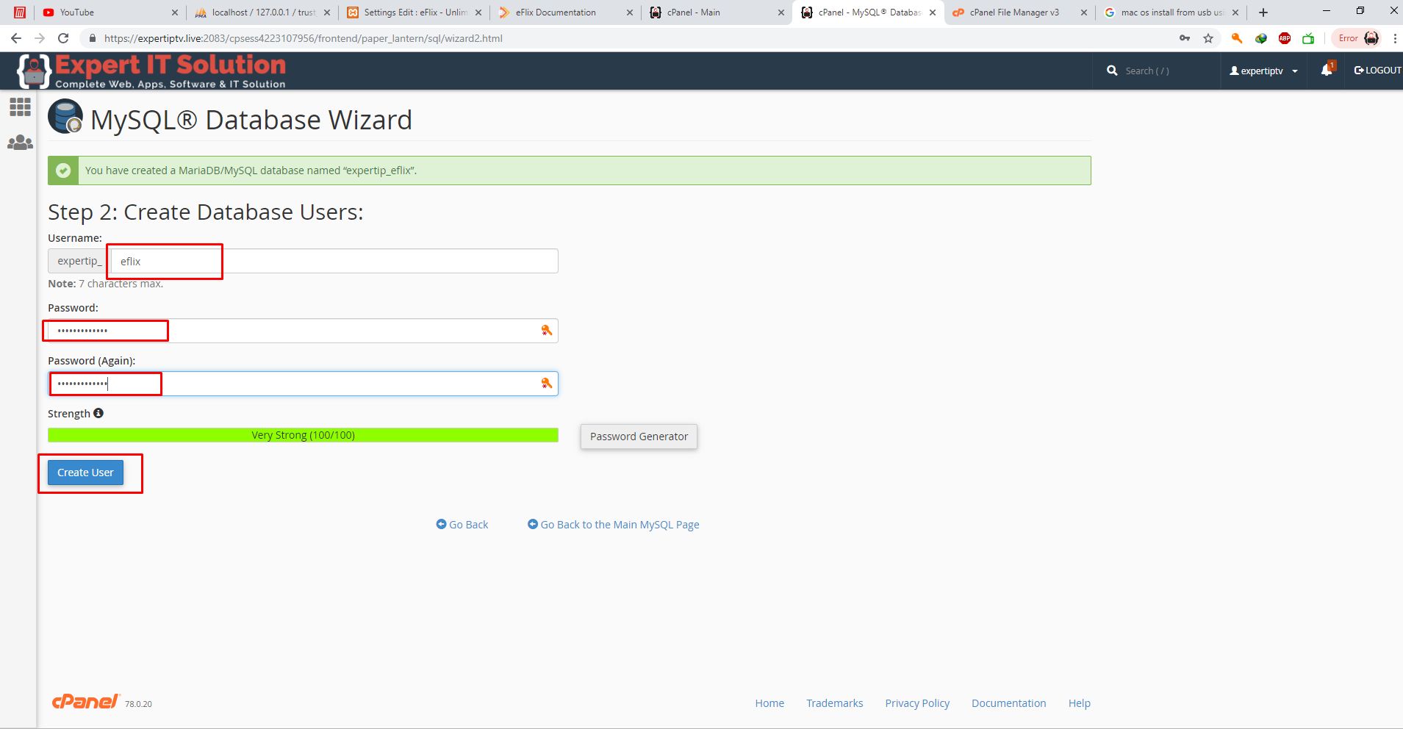Click the "Step 2: Create Database Users:" heading

point(206,212)
